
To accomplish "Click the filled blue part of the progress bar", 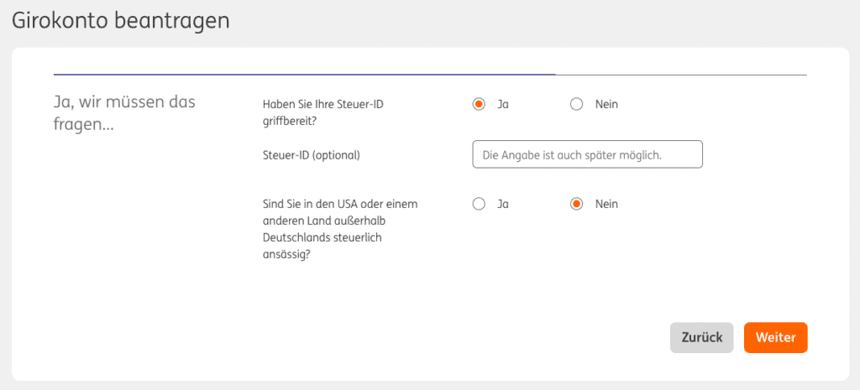I will pos(302,75).
